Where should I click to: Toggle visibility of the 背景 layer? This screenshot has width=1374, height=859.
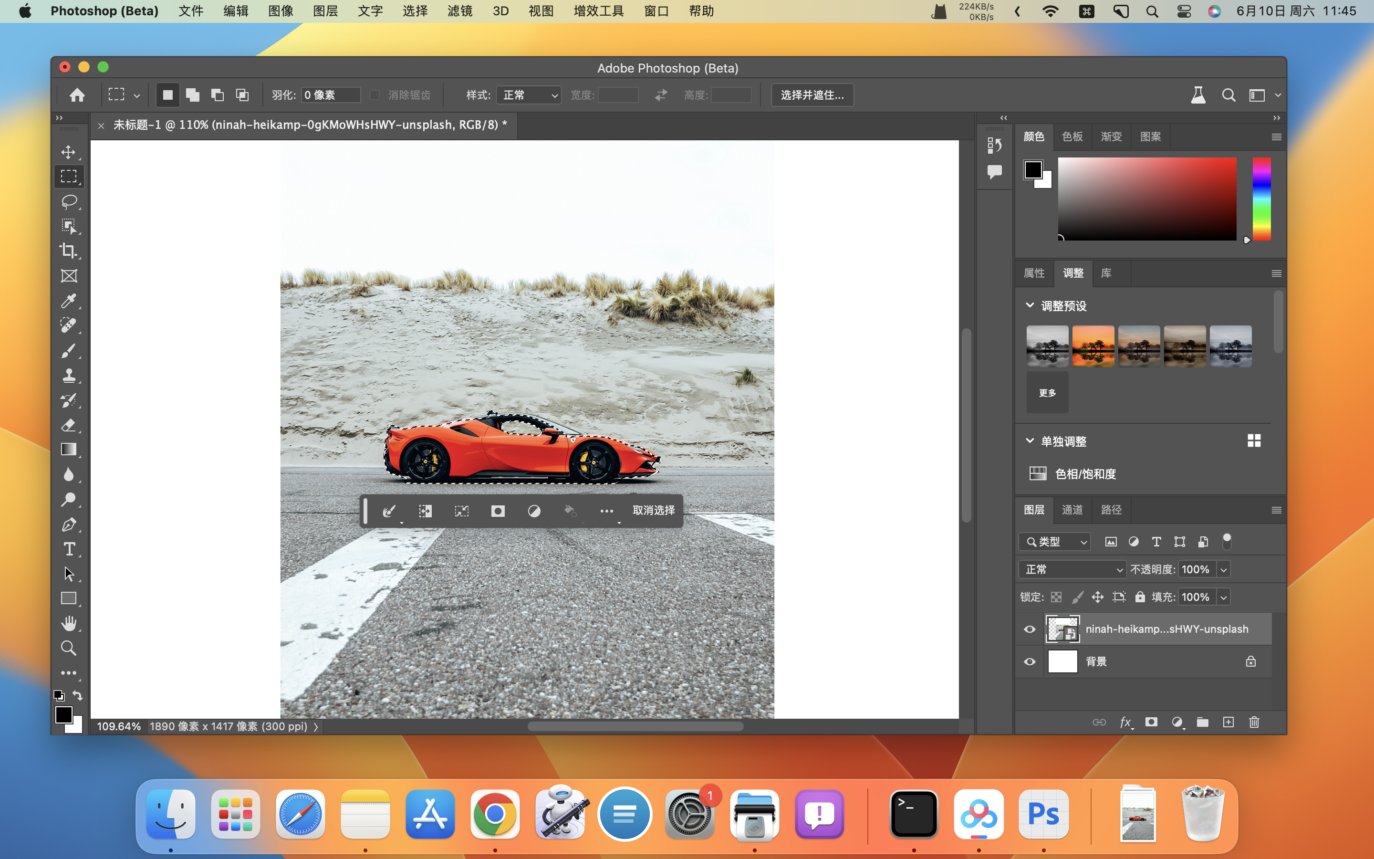(1030, 662)
